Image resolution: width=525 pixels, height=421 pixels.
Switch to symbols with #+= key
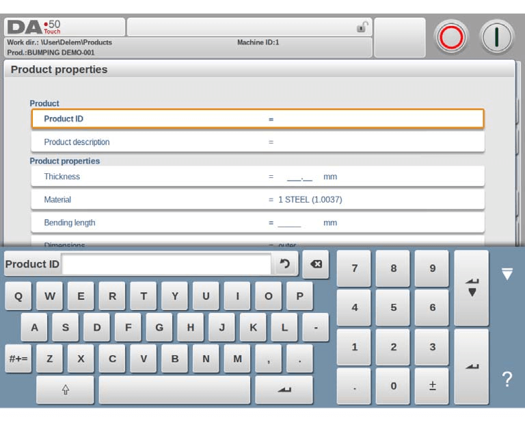click(x=18, y=358)
